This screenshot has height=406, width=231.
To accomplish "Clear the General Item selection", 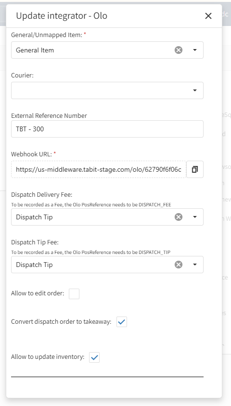I will pyautogui.click(x=179, y=50).
